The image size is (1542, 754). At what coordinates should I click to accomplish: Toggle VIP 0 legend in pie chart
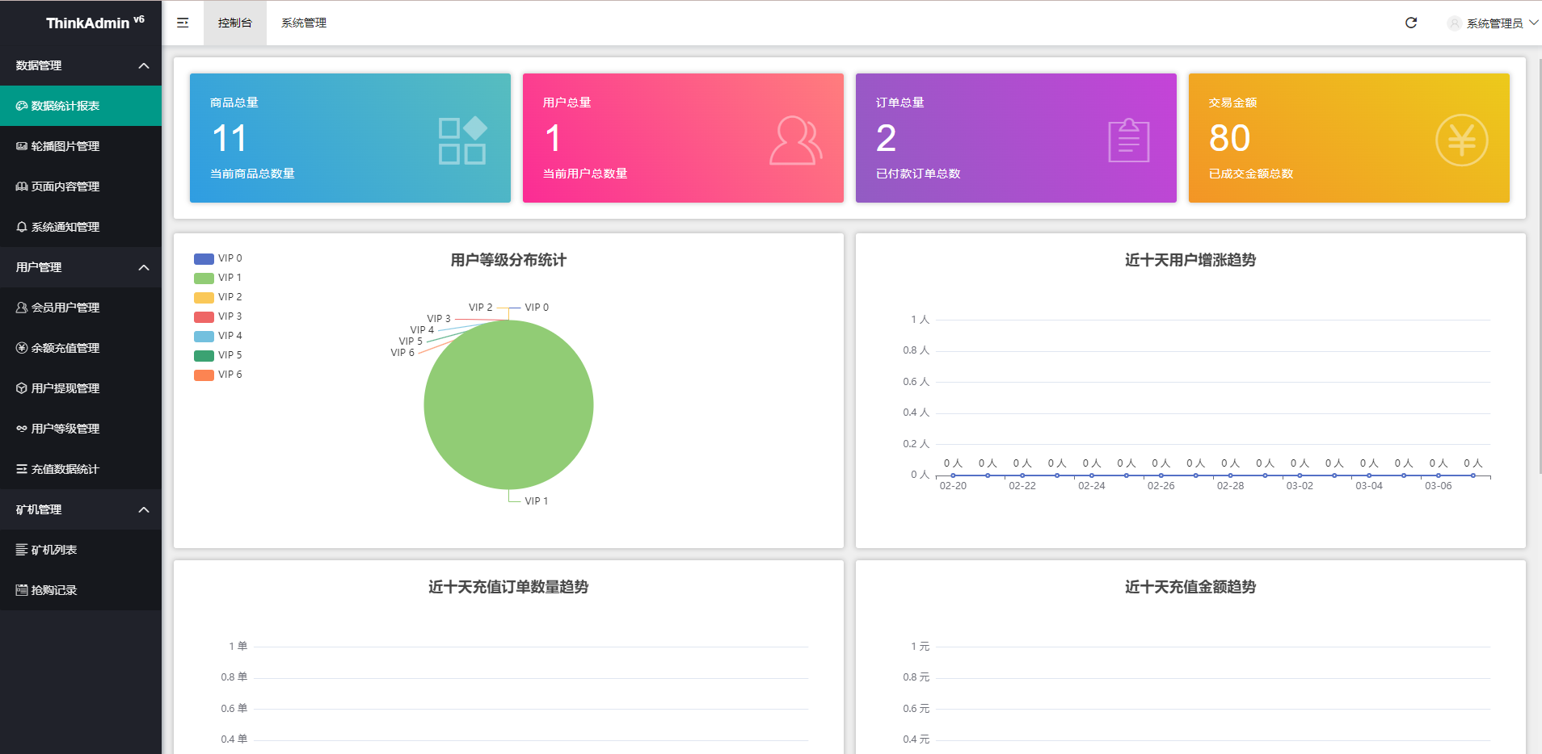[x=218, y=258]
